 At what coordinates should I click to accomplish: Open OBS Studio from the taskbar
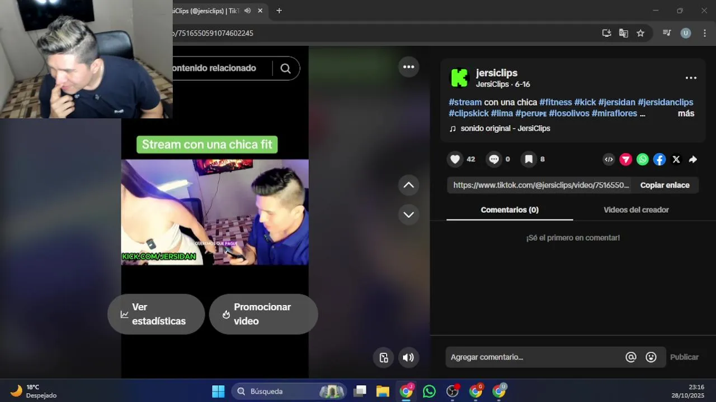453,391
